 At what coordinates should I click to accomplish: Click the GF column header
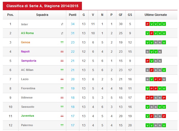(x=121, y=15)
